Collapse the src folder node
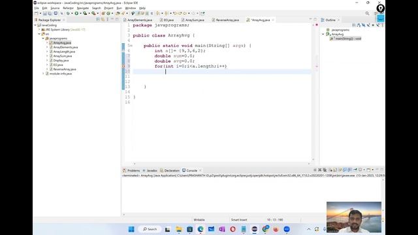This screenshot has height=235, width=418. click(x=39, y=34)
